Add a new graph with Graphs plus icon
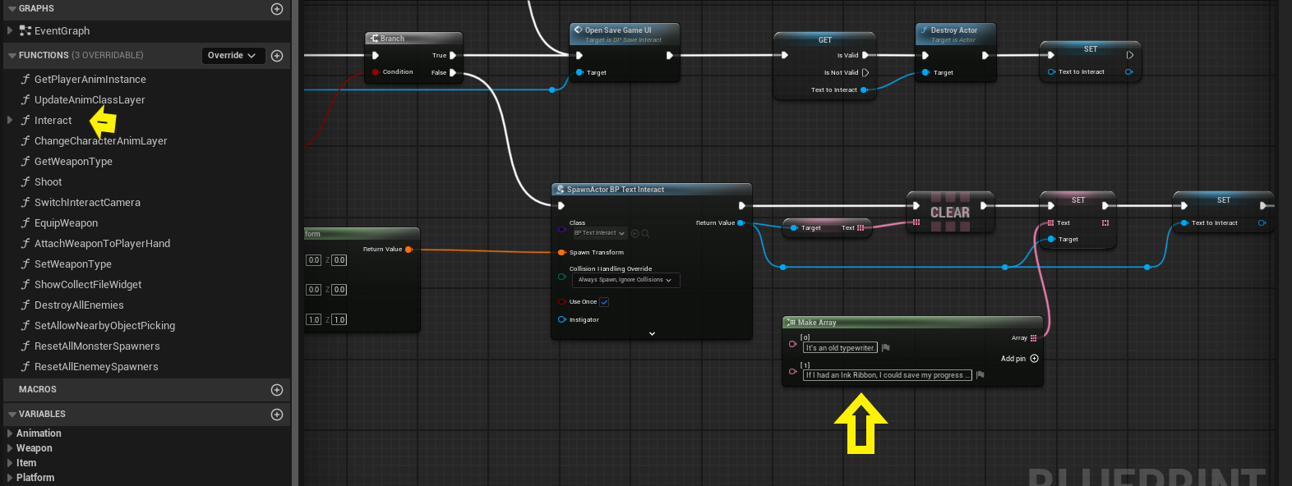Image resolution: width=1292 pixels, height=486 pixels. coord(277,9)
